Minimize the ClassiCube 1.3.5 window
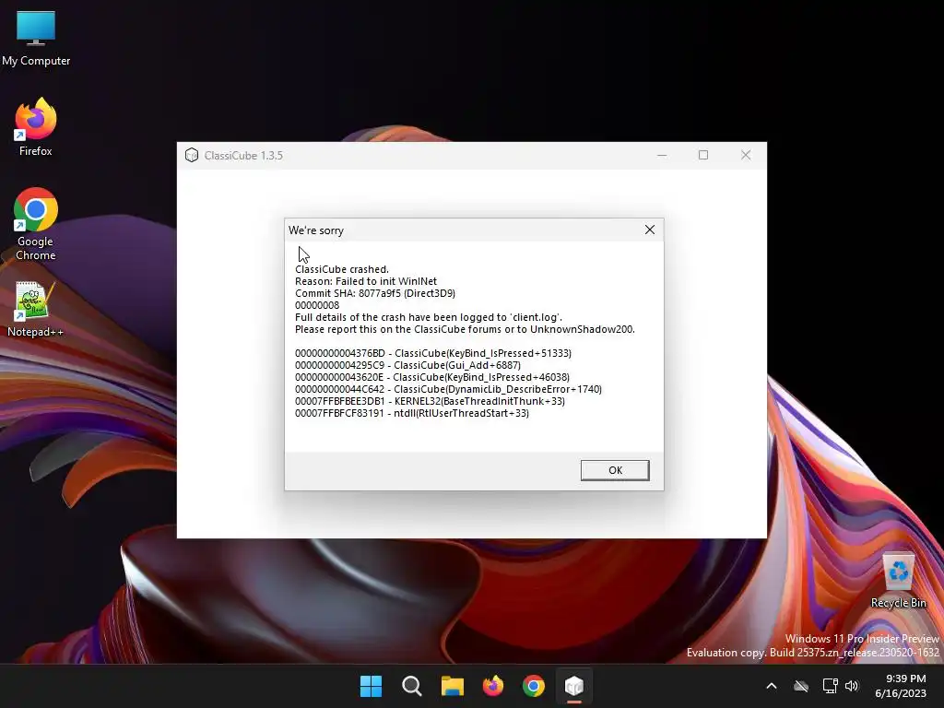This screenshot has height=708, width=944. (662, 155)
